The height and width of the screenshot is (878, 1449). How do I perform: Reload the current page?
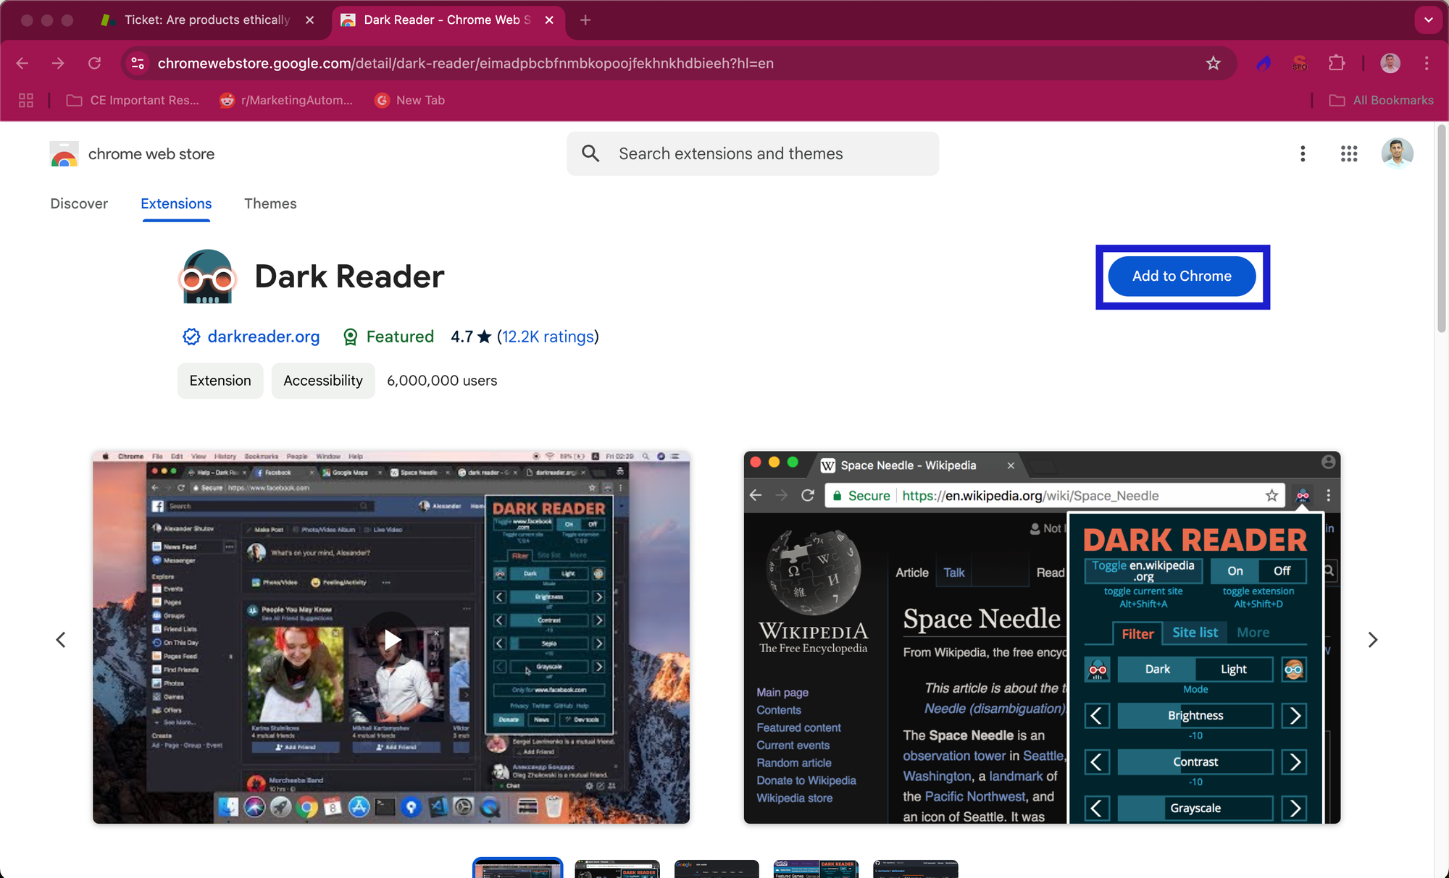click(94, 63)
